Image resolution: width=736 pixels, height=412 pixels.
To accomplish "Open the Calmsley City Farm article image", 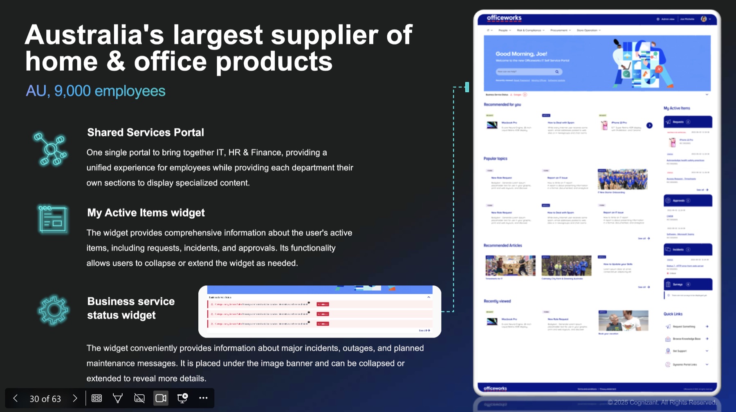I will pyautogui.click(x=566, y=265).
